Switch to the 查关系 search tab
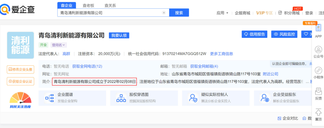Viewport: 324px width, 128px height. click(x=110, y=5)
